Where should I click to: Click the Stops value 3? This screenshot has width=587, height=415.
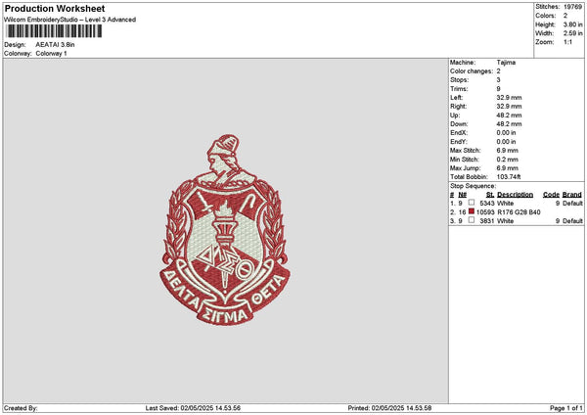pos(499,80)
